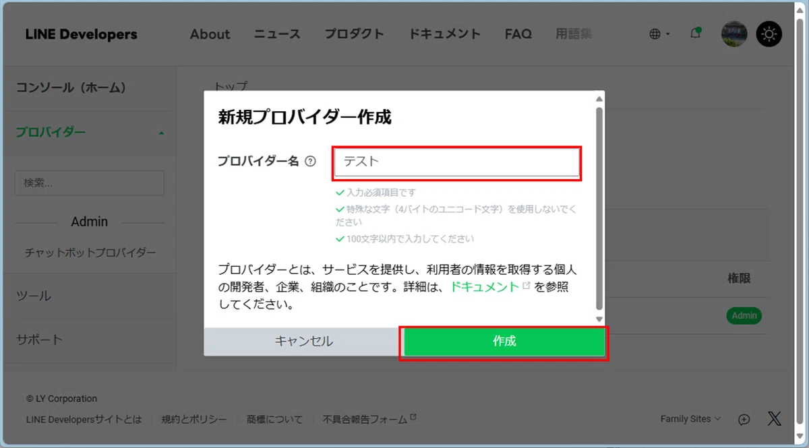
Task: Open the globe language selector
Action: (659, 34)
